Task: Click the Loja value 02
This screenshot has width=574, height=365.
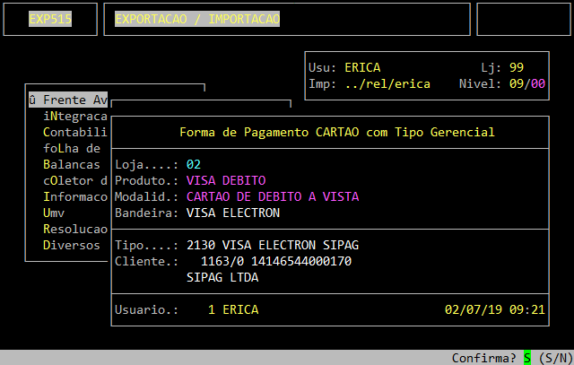Action: click(x=194, y=164)
